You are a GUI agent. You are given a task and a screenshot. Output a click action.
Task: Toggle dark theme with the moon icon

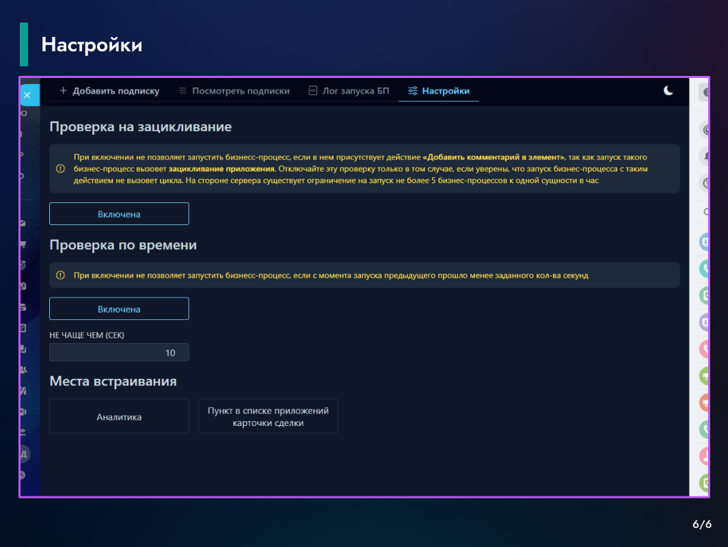(668, 90)
